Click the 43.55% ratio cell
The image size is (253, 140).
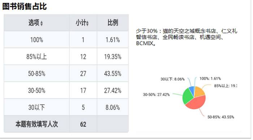[113, 74]
